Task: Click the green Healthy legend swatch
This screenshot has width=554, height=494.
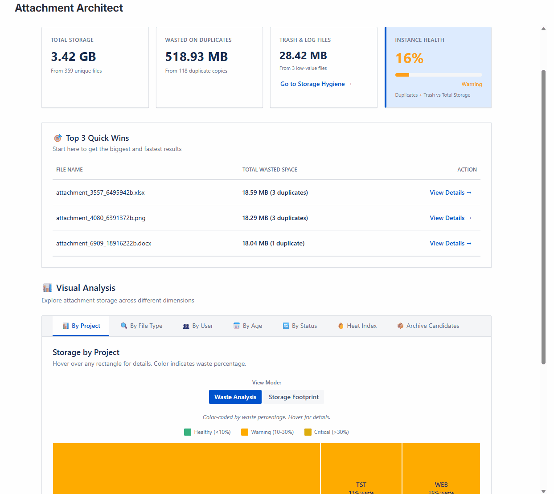Action: tap(187, 432)
